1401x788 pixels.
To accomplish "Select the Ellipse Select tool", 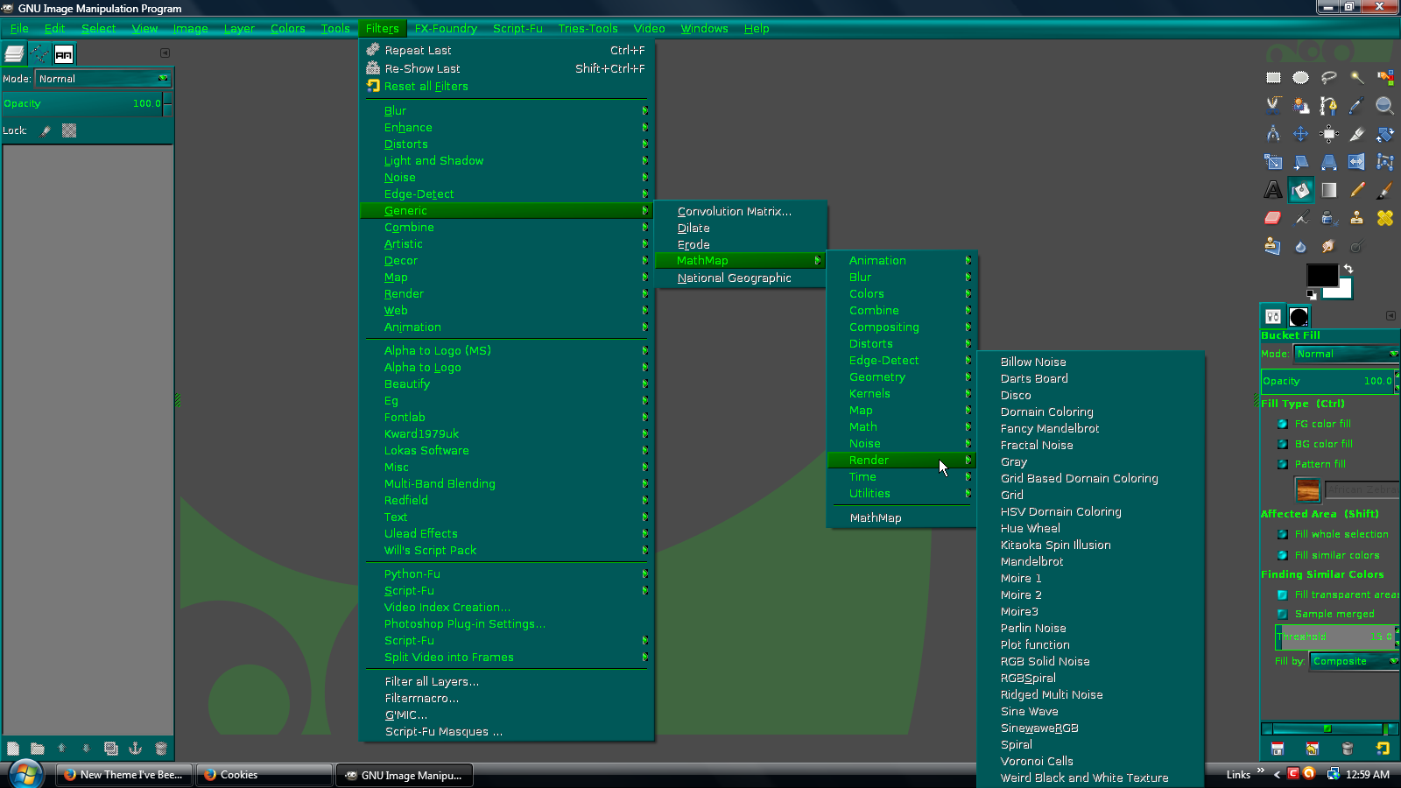I will (1301, 78).
